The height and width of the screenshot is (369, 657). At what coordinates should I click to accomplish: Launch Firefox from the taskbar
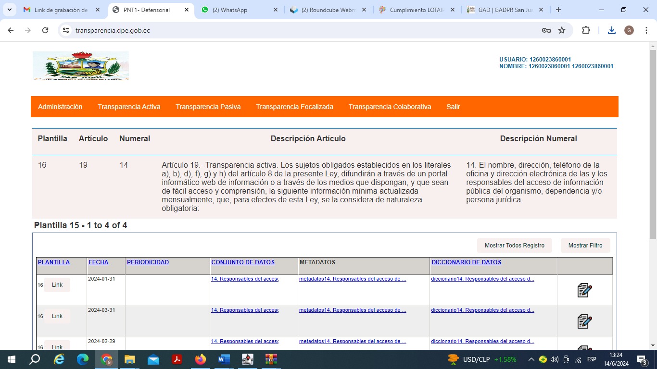tap(201, 359)
